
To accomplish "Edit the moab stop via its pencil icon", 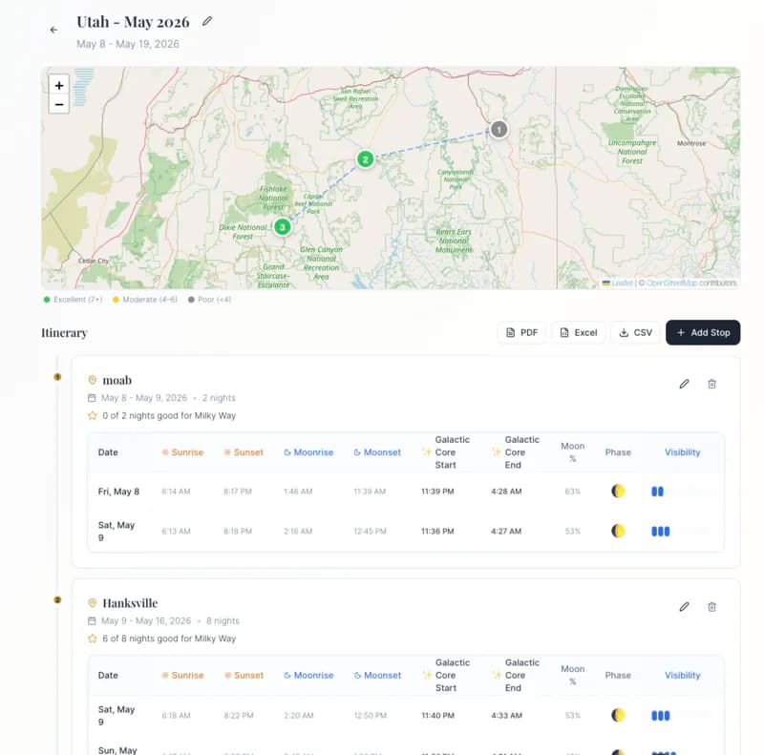I will click(x=684, y=383).
